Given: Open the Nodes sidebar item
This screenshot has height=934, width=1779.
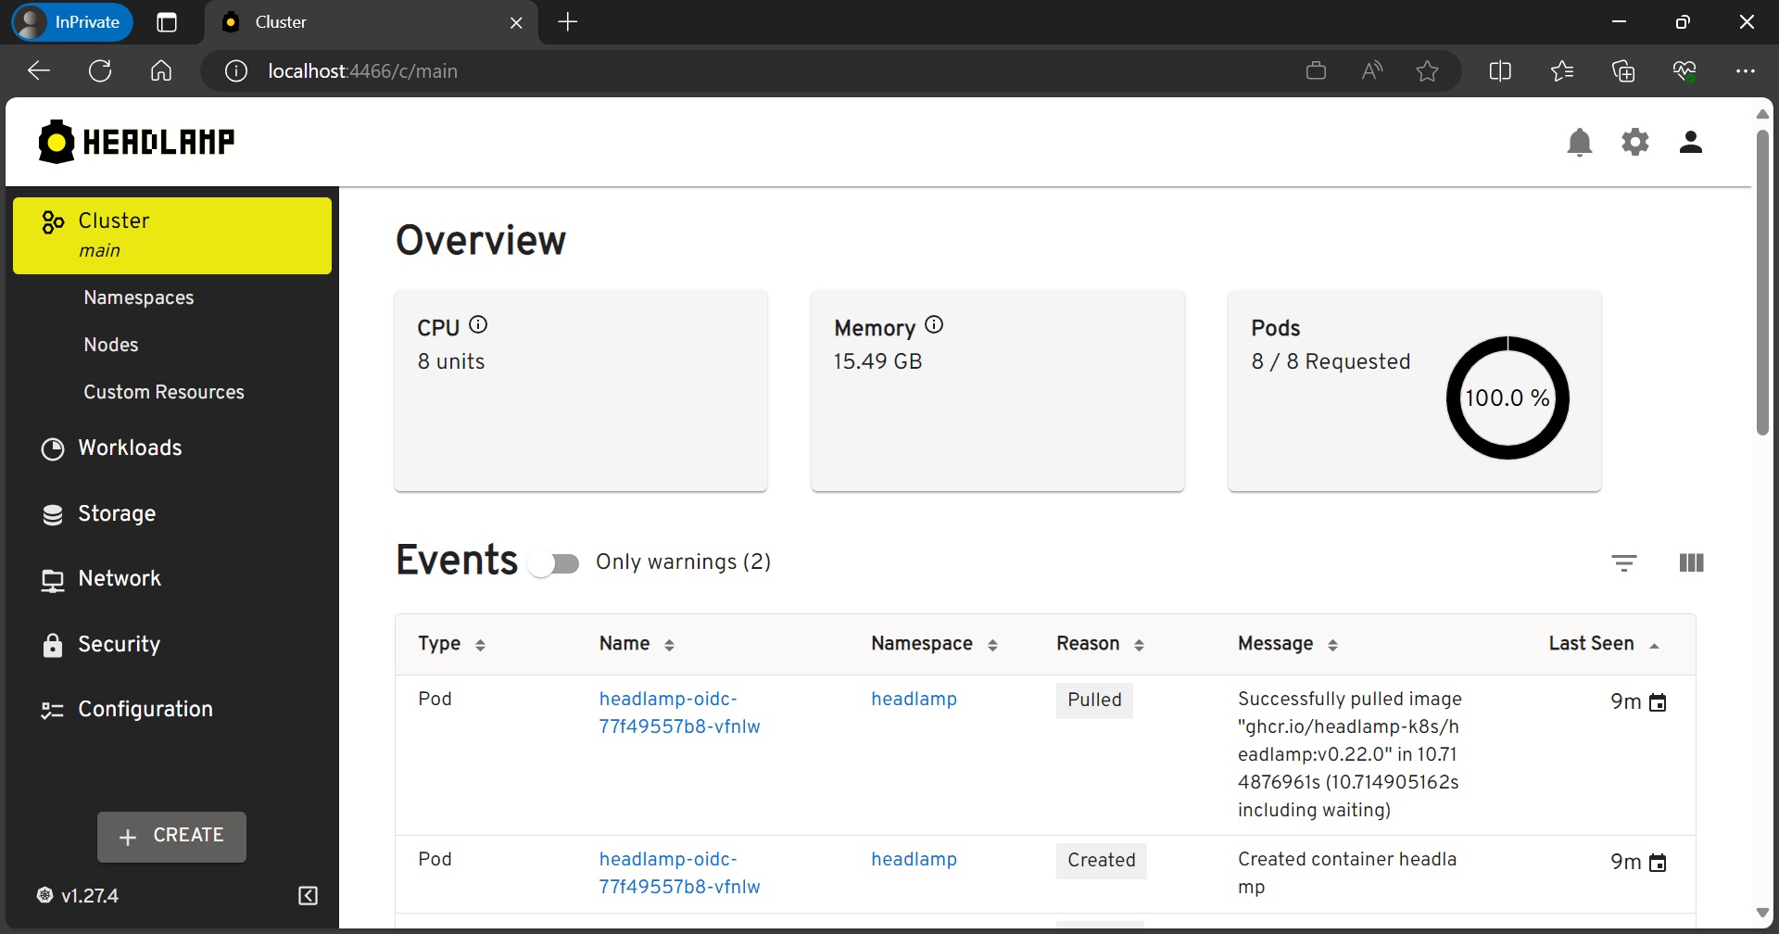Looking at the screenshot, I should [x=111, y=345].
